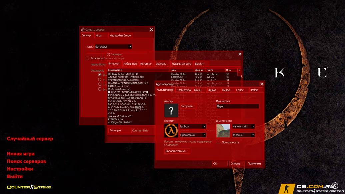The image size is (345, 194).
Task: Sort by the Серверы (234) column header
Action: tap(138, 70)
